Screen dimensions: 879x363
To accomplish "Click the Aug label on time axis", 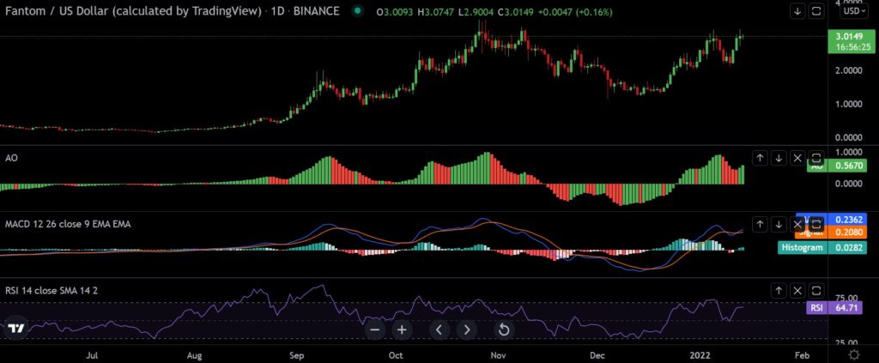I will pos(194,355).
